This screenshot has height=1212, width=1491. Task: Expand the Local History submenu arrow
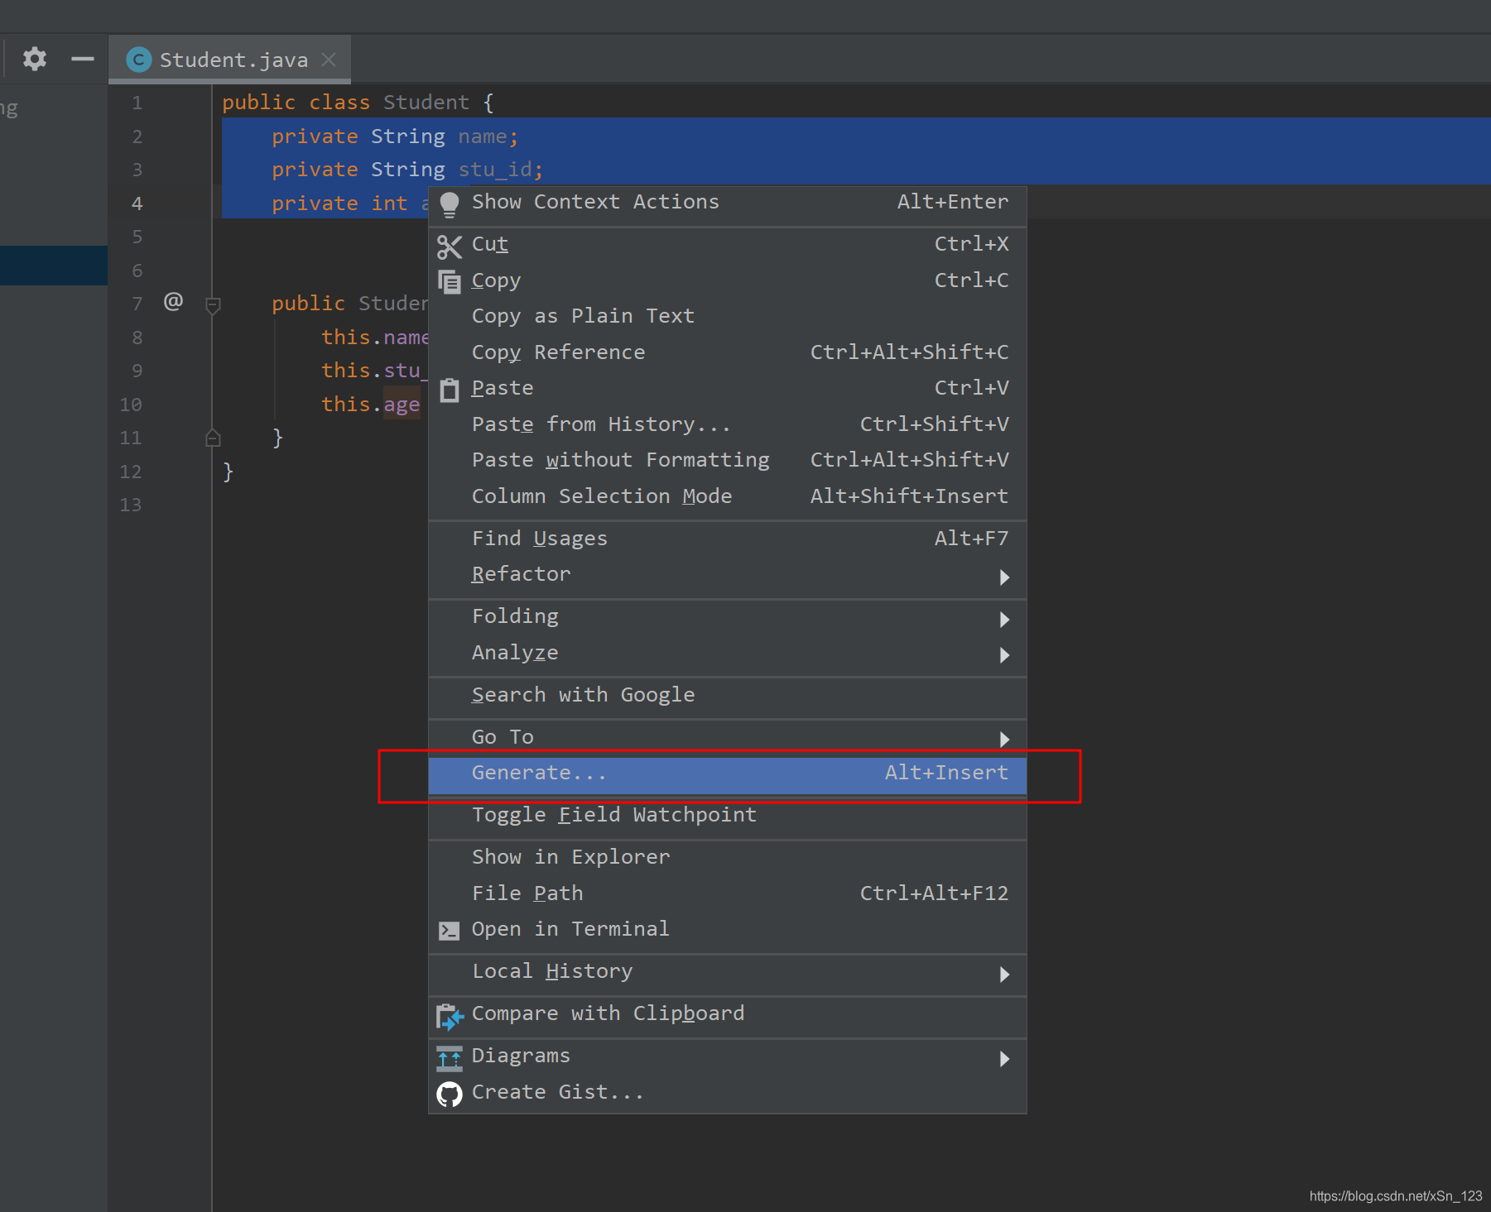pyautogui.click(x=1004, y=975)
